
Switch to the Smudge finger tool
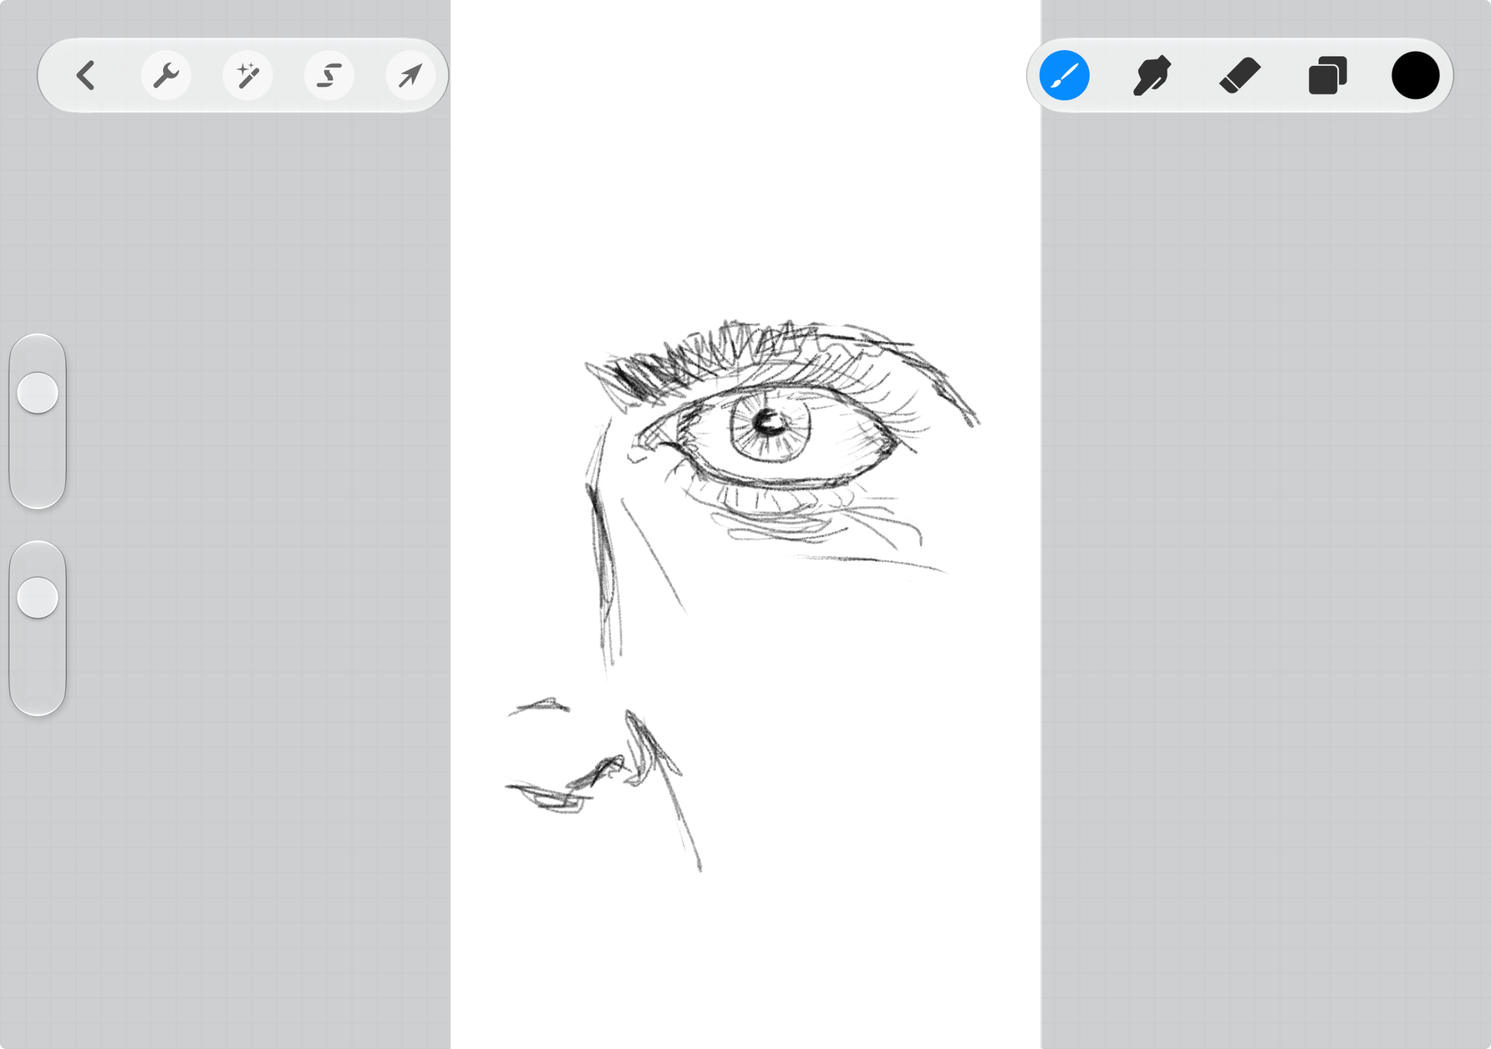point(1152,75)
